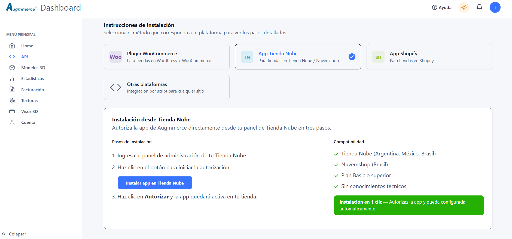
Task: Click the Dashboard title
Action: (x=60, y=8)
